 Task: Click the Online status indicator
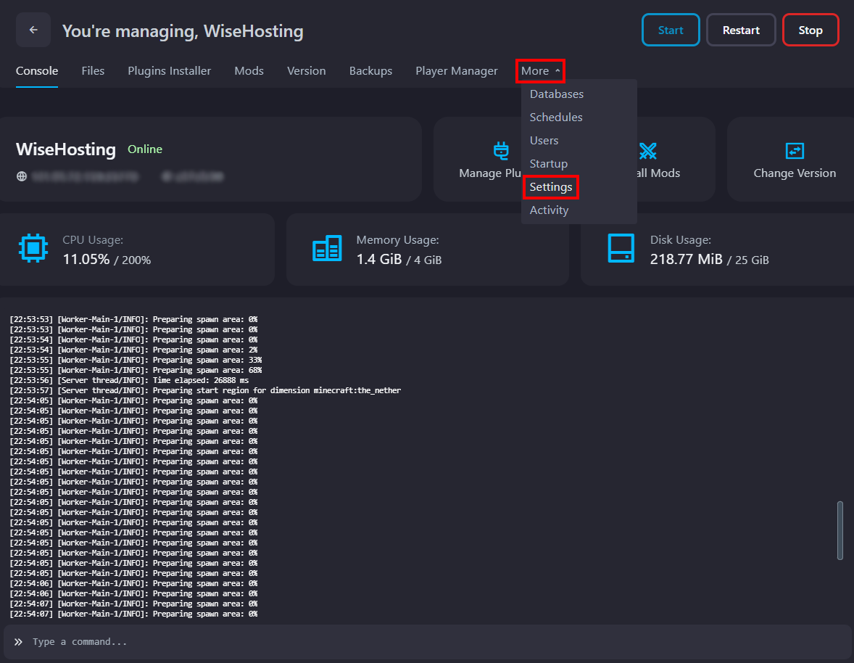(145, 149)
